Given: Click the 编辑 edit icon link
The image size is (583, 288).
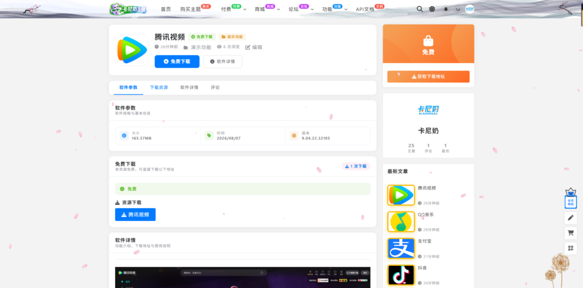Looking at the screenshot, I should [x=253, y=47].
